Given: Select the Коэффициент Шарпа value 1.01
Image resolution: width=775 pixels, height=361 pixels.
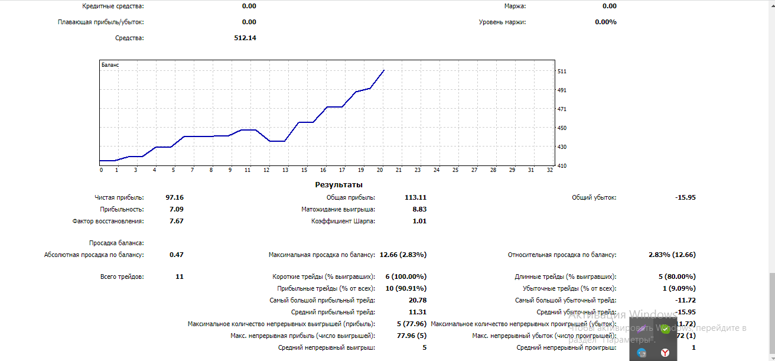Looking at the screenshot, I should [x=419, y=221].
